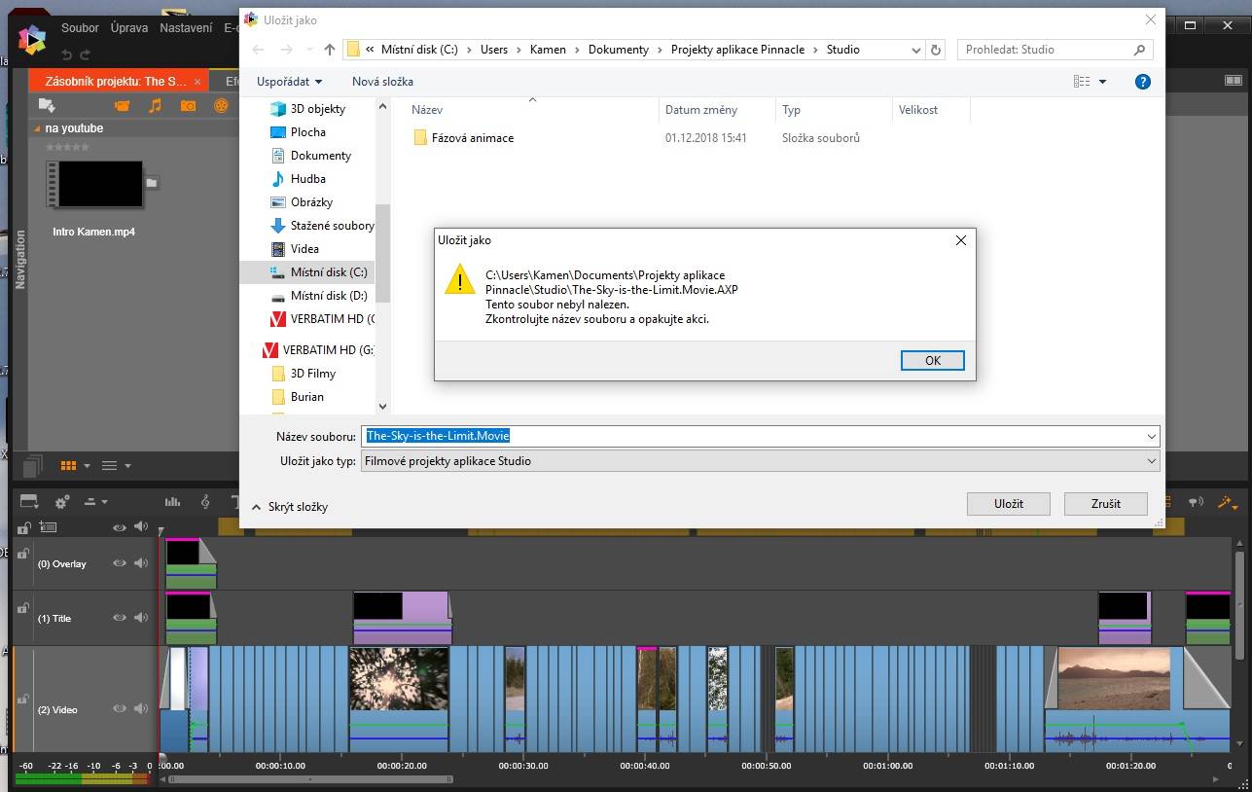Open the timeline settings gear icon
This screenshot has height=792, width=1252.
click(x=62, y=502)
